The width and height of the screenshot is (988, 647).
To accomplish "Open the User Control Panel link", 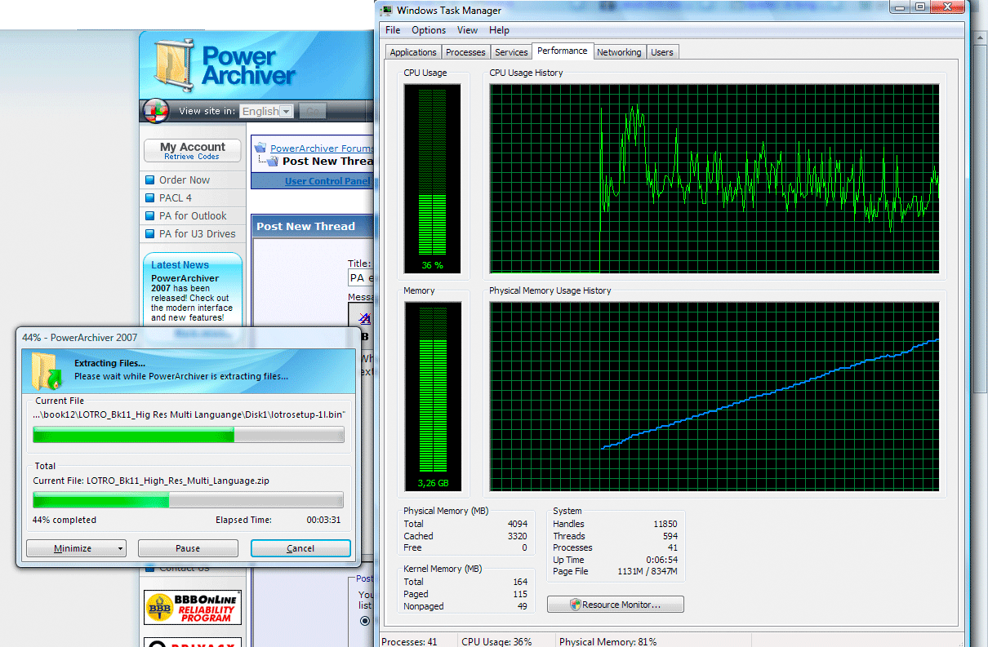I will (x=327, y=181).
